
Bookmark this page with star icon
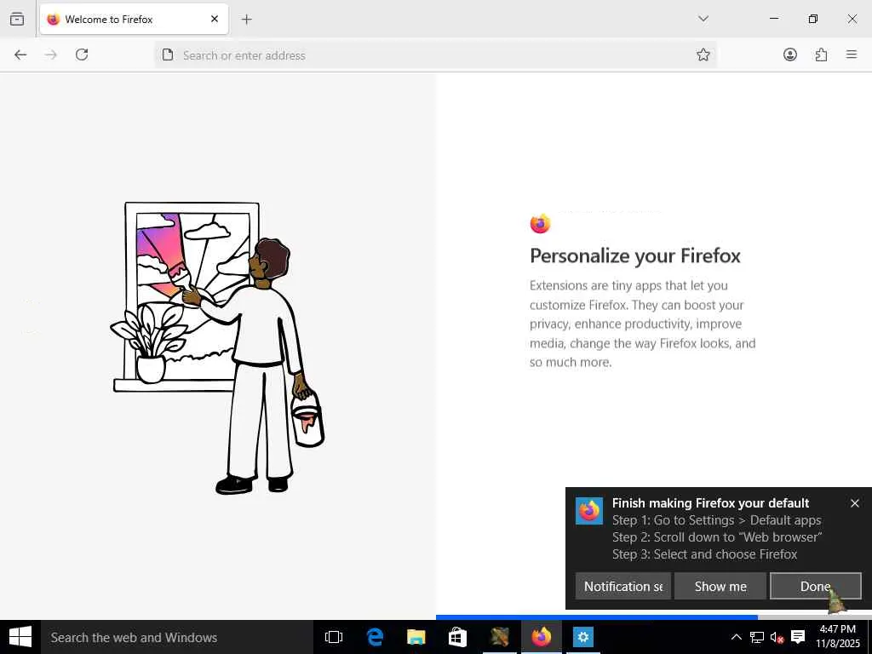click(703, 54)
